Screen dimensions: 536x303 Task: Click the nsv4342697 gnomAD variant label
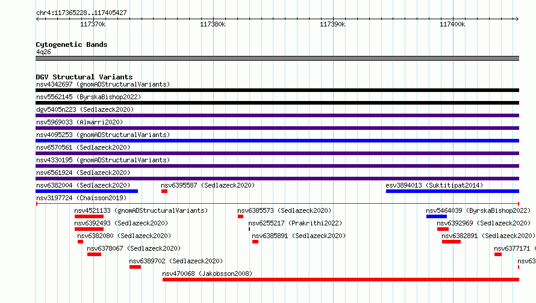tap(103, 84)
